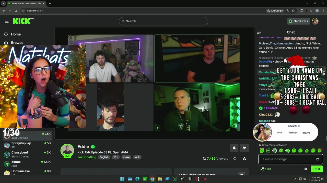Open a new browser tab
This screenshot has width=327, height=183.
click(50, 3)
